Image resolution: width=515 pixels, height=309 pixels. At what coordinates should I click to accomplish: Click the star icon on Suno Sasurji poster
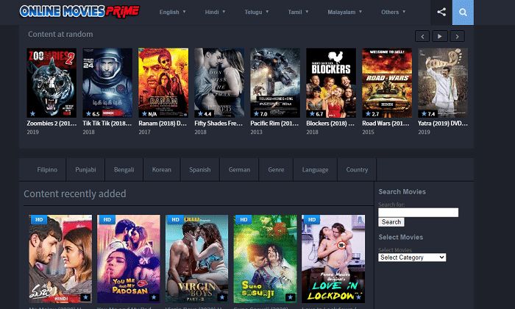point(290,297)
